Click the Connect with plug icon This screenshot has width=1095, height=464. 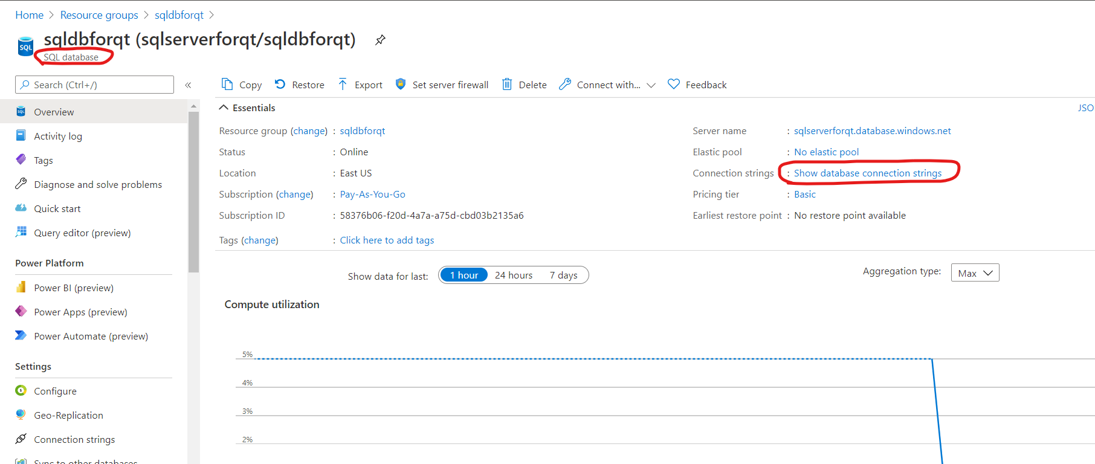[x=565, y=84]
